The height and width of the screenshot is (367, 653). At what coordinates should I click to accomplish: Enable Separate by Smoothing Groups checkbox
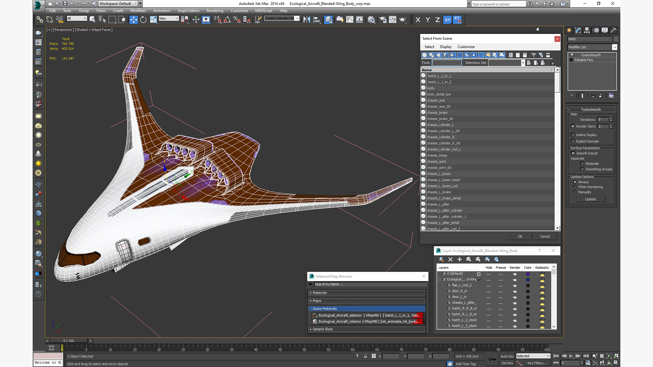(582, 169)
